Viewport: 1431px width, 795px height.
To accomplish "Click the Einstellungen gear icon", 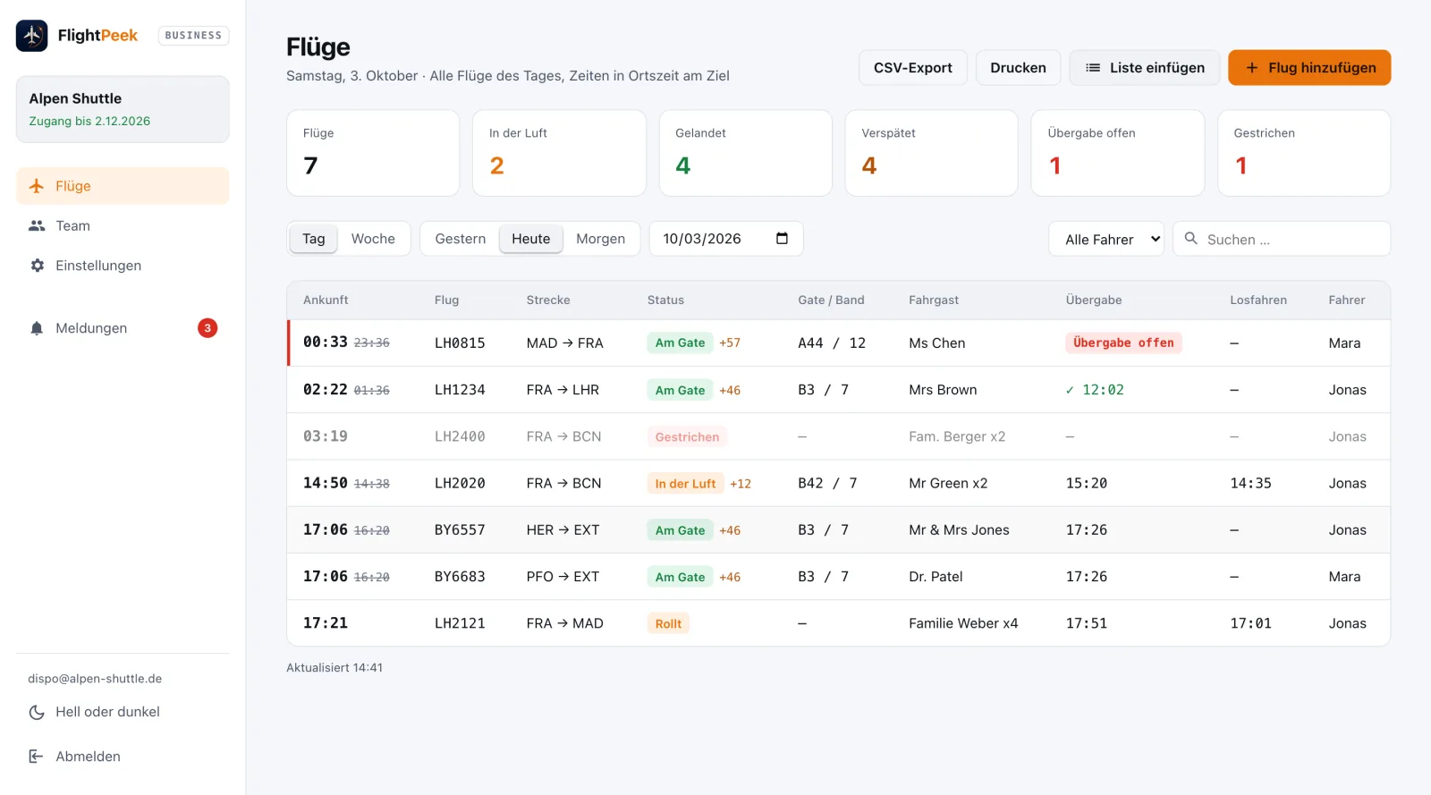I will [37, 266].
